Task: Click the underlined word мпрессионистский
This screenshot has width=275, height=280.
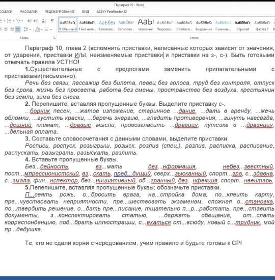Action: coord(51,174)
